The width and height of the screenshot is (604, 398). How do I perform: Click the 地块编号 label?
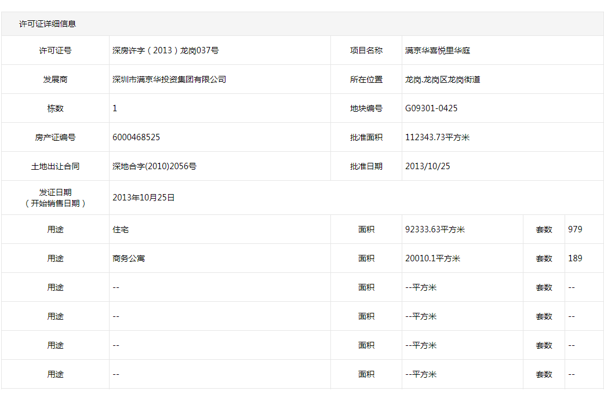366,108
